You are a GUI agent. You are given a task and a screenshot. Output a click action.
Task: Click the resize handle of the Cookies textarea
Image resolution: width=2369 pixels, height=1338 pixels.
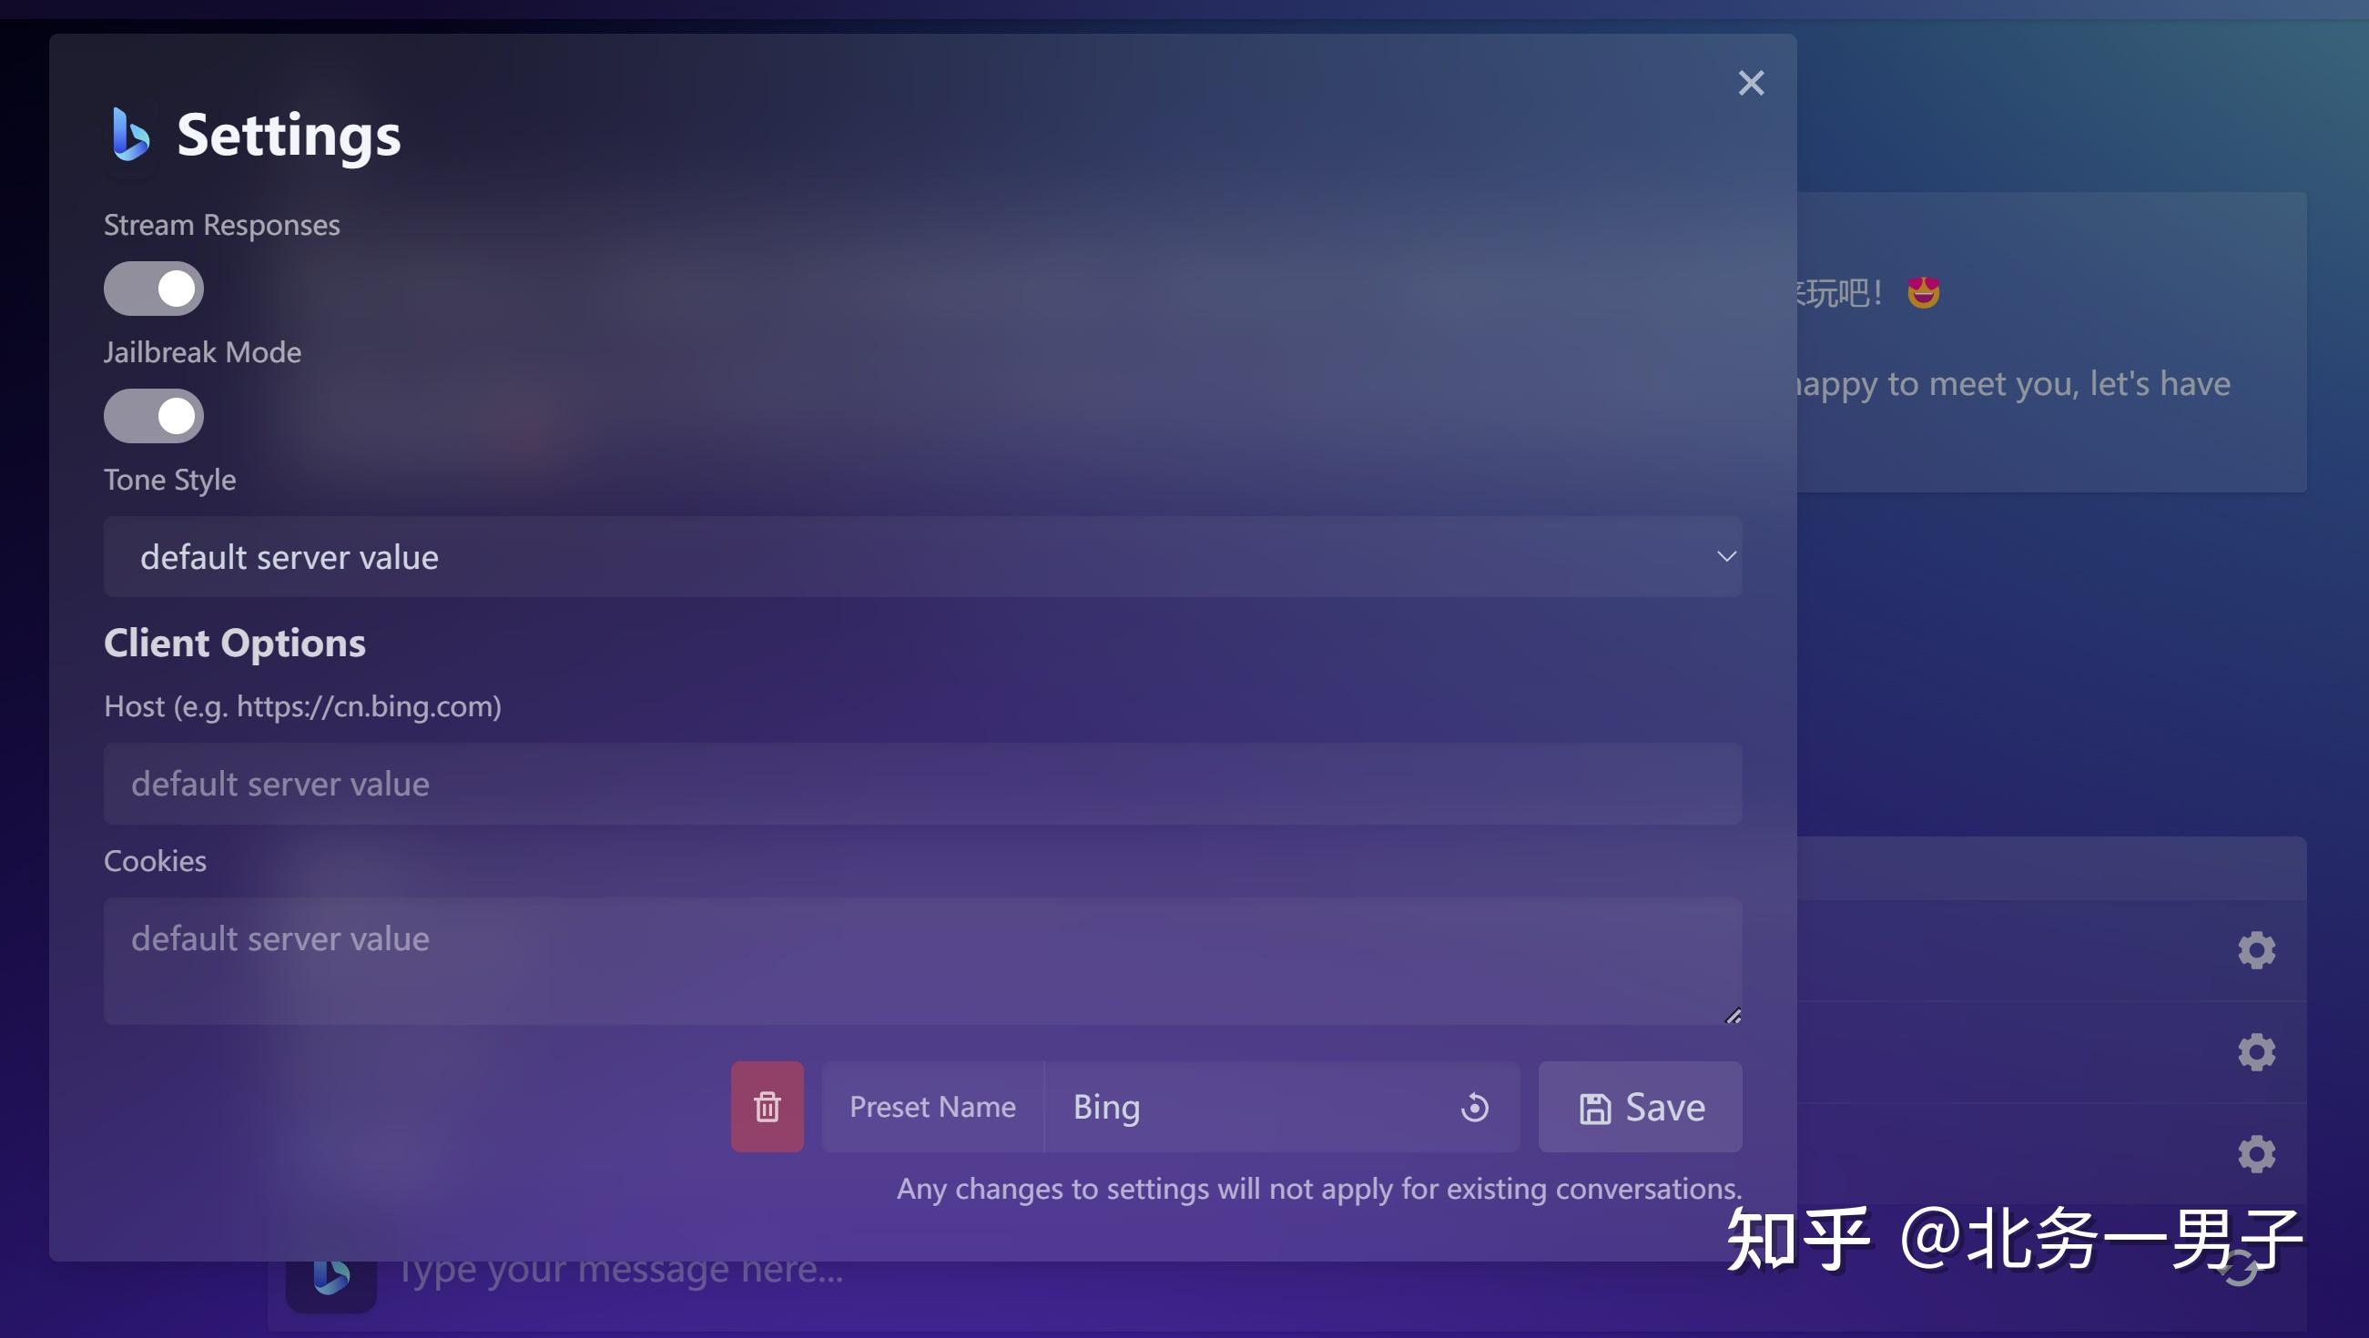pyautogui.click(x=1733, y=1014)
